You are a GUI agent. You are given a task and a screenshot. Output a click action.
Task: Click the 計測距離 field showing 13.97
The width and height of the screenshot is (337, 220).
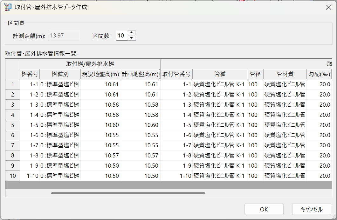tap(64, 36)
